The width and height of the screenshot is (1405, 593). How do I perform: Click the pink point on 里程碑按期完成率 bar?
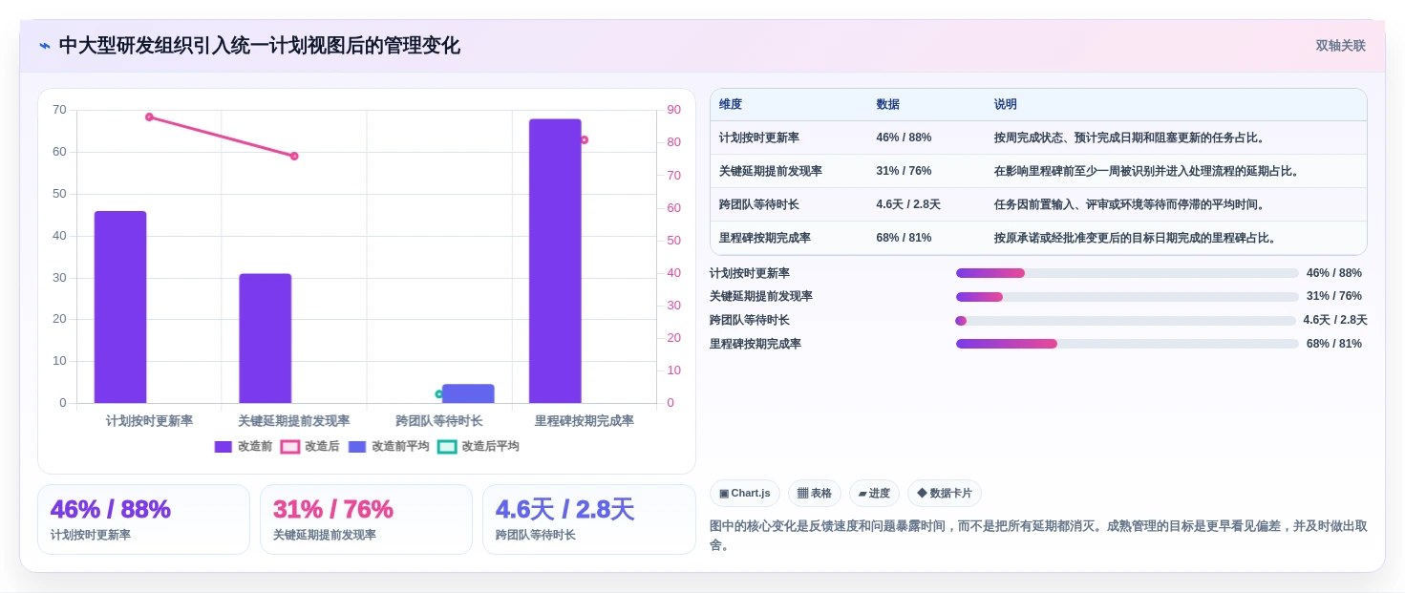(584, 139)
